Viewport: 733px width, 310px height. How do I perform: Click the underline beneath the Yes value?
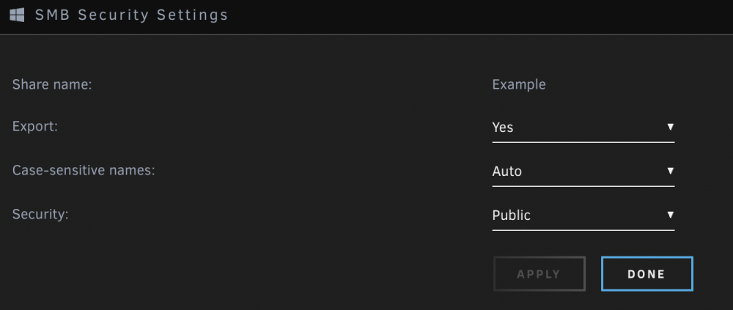pos(583,142)
